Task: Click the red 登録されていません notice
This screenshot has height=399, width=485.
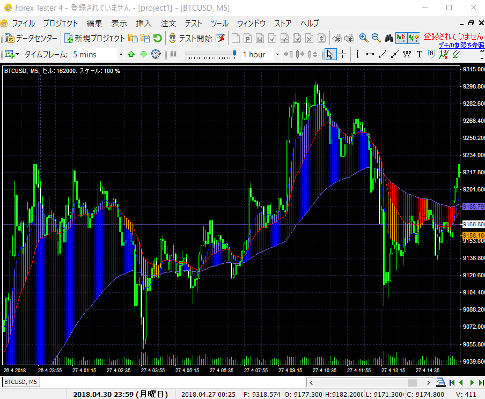Action: [453, 36]
